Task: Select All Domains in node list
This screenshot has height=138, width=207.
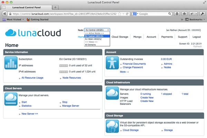Action: click(97, 45)
